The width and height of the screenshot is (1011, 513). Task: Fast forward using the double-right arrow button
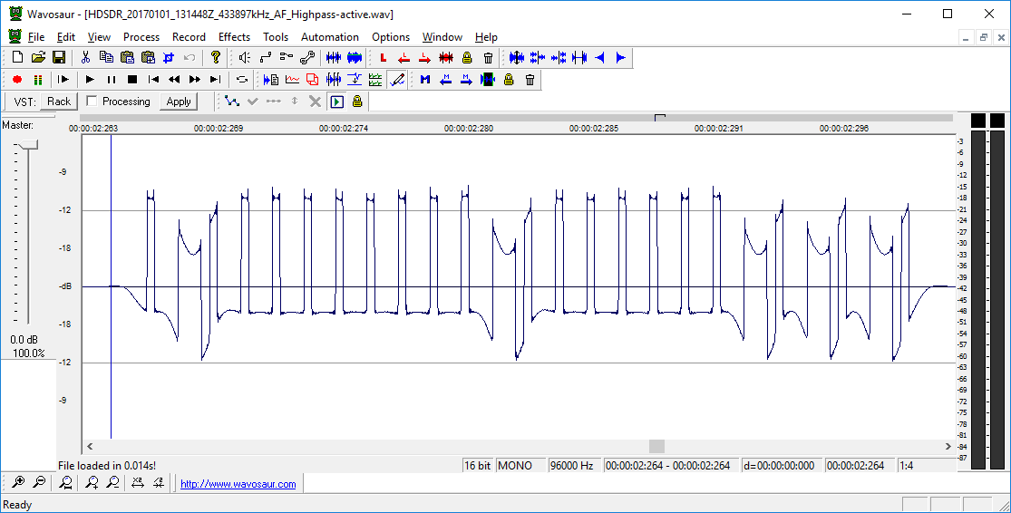pyautogui.click(x=195, y=79)
